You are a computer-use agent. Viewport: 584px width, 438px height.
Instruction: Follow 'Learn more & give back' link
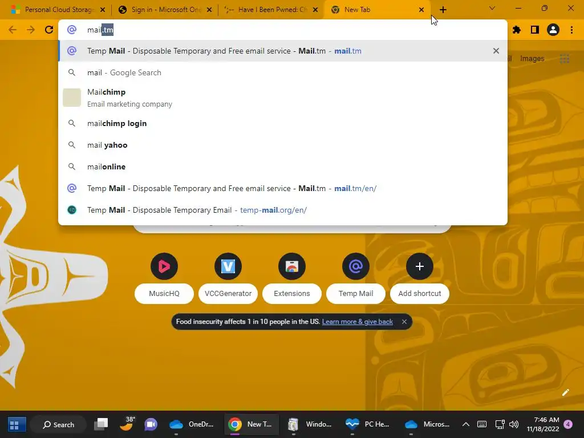357,322
